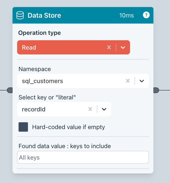The height and width of the screenshot is (183, 170).
Task: Click the 10ms execution time label
Action: (126, 16)
